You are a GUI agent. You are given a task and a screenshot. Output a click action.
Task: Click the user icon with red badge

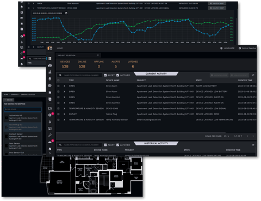tap(50, 115)
